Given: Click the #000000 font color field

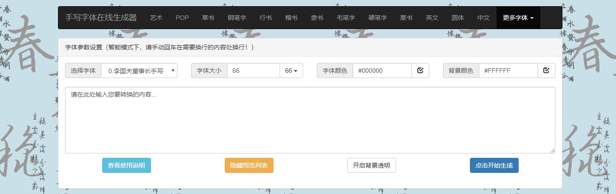Looking at the screenshot, I should 382,71.
